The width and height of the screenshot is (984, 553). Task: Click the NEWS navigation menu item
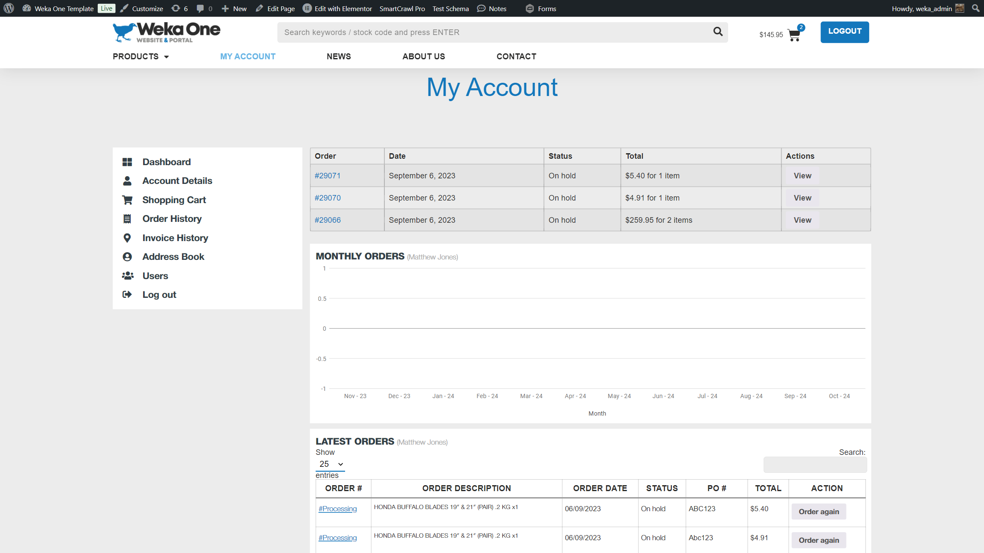click(x=339, y=57)
